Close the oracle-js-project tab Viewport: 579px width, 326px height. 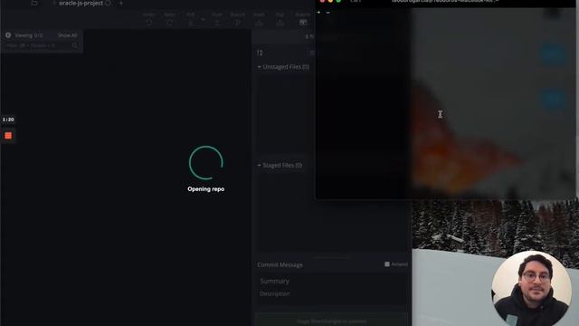pos(108,3)
